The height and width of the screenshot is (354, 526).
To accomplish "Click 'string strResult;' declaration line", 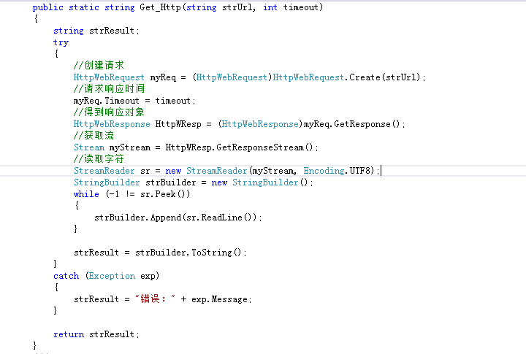I will (96, 31).
